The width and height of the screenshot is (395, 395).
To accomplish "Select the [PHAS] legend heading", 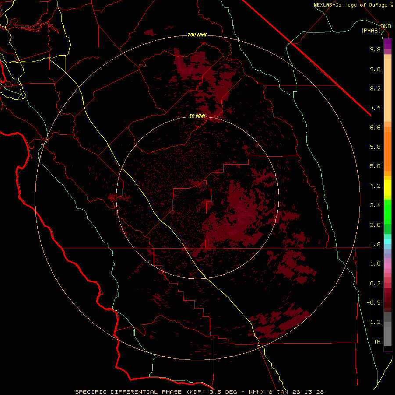I will [371, 30].
